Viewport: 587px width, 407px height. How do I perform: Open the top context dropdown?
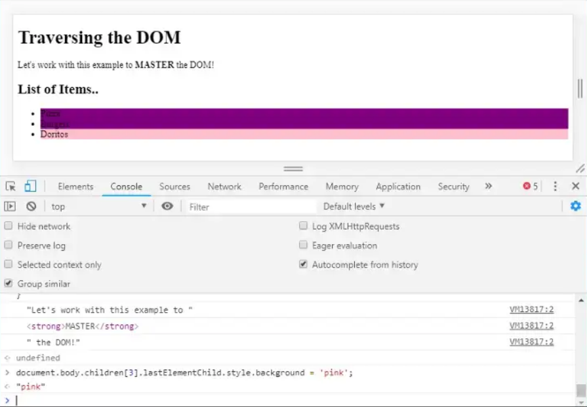pyautogui.click(x=98, y=206)
